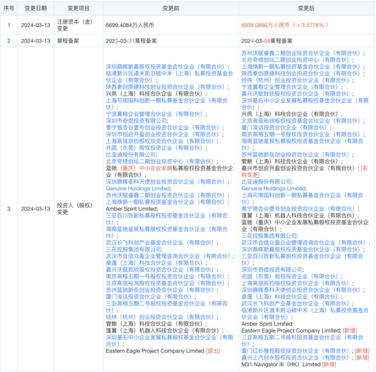Viewport: 376px width, 372px height.
Task: Open Genuine Holdings Limited link in 变更后 column
Action: point(273,188)
